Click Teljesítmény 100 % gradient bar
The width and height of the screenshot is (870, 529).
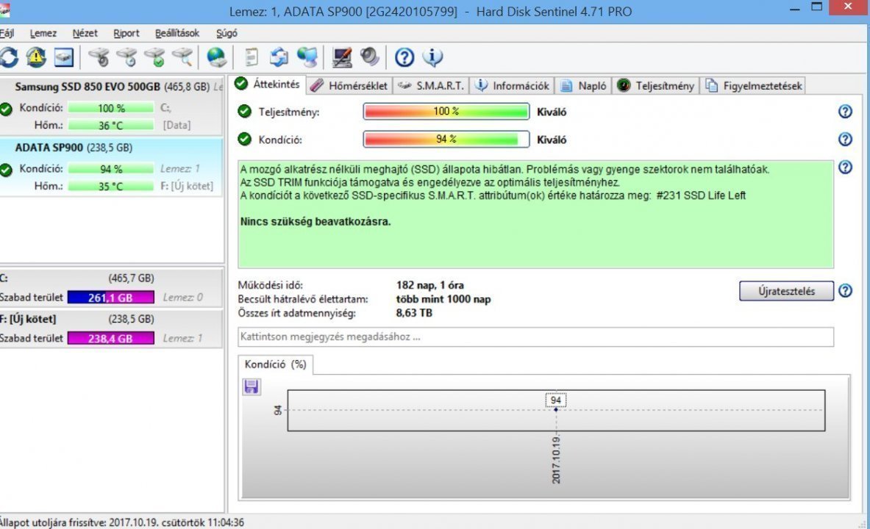[x=446, y=112]
